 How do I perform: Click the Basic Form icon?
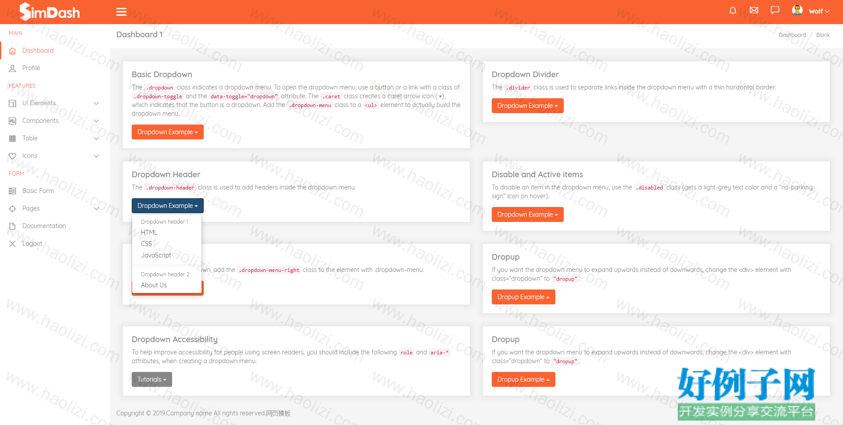12,191
